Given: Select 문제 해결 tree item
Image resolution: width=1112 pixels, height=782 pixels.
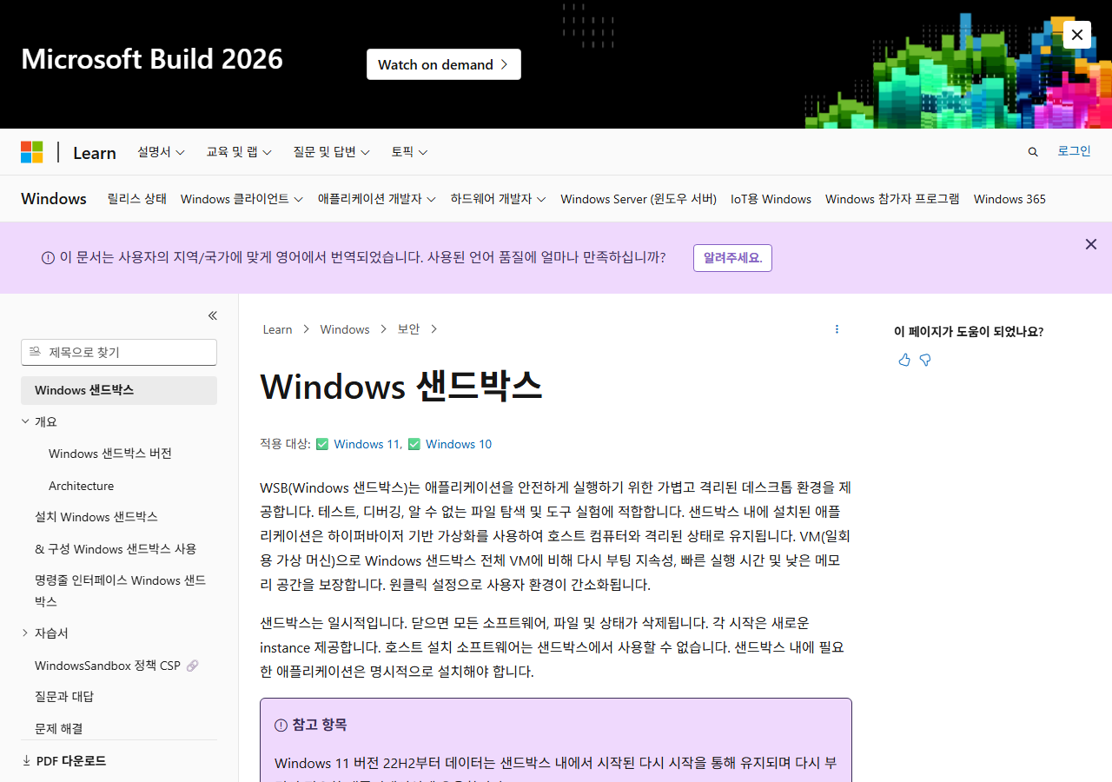Looking at the screenshot, I should 59,729.
